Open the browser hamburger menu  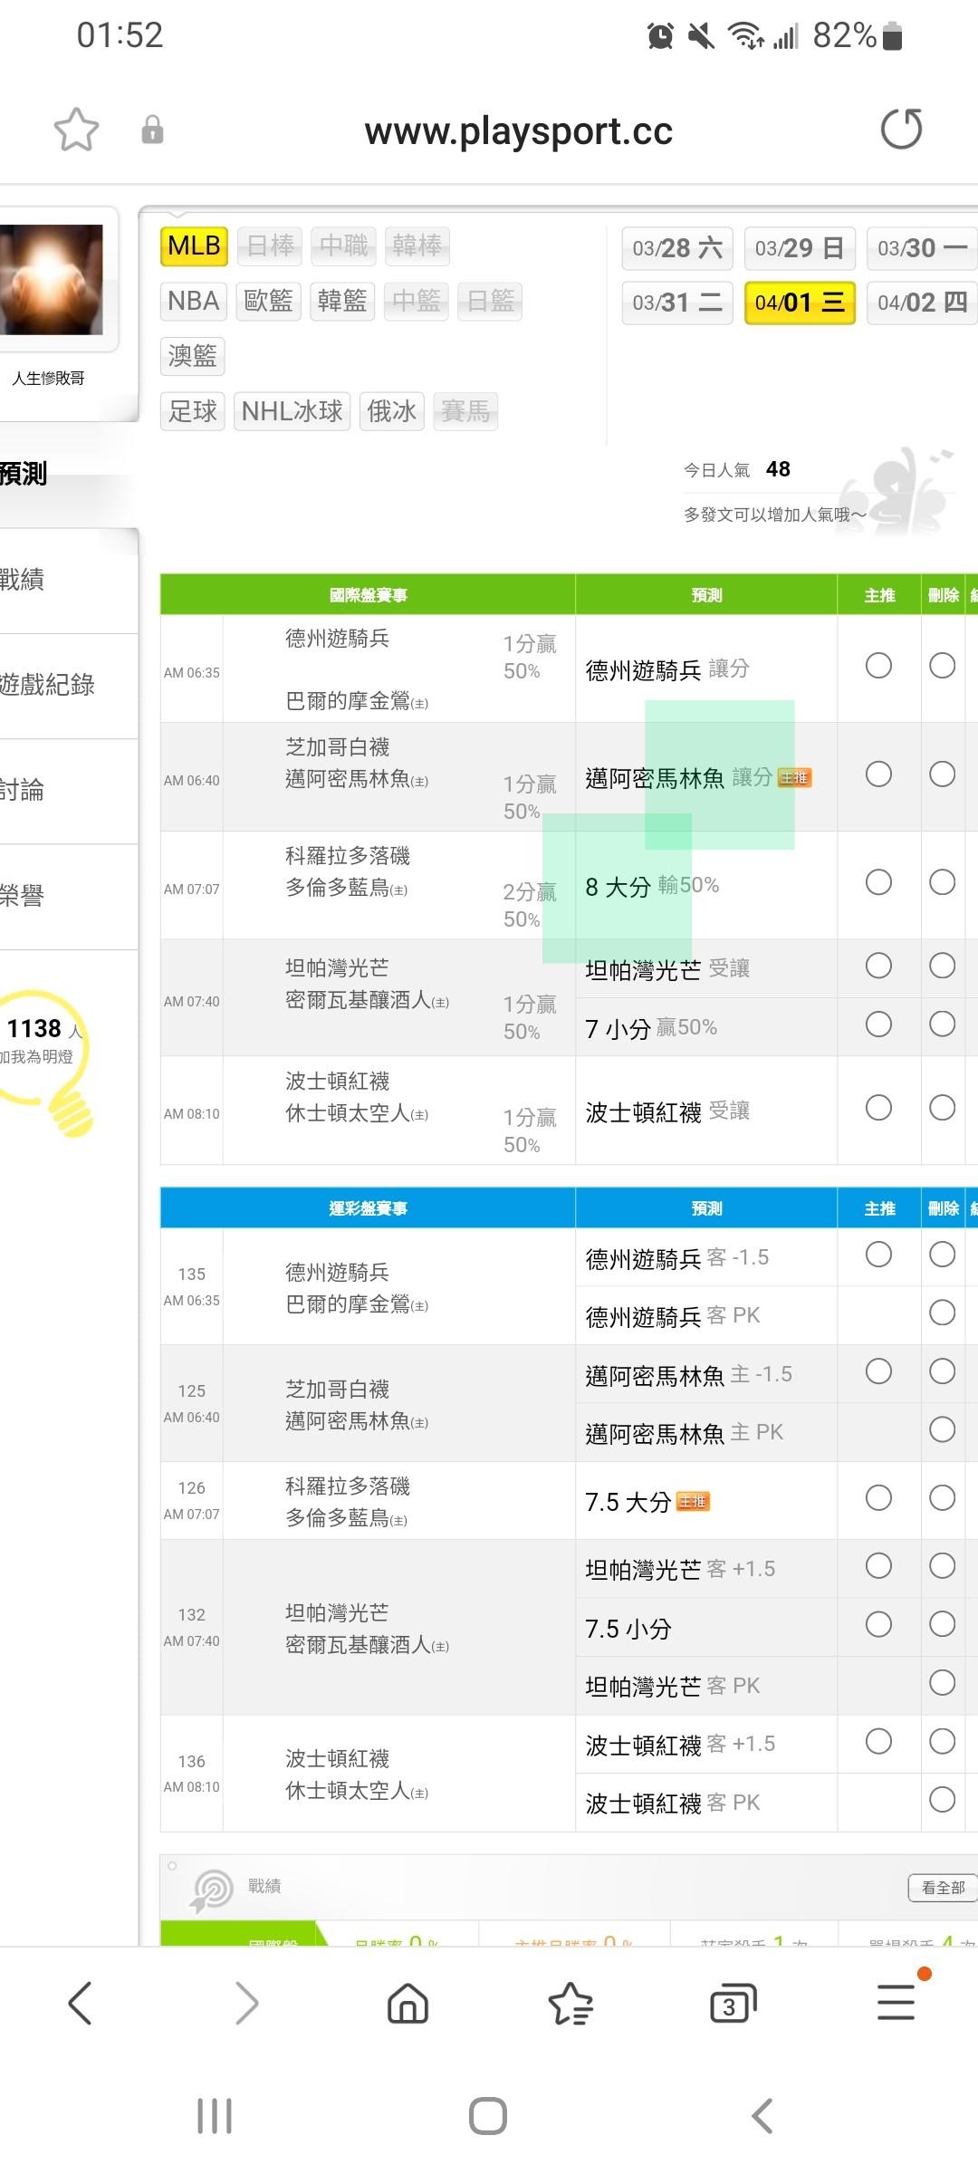pos(896,2003)
